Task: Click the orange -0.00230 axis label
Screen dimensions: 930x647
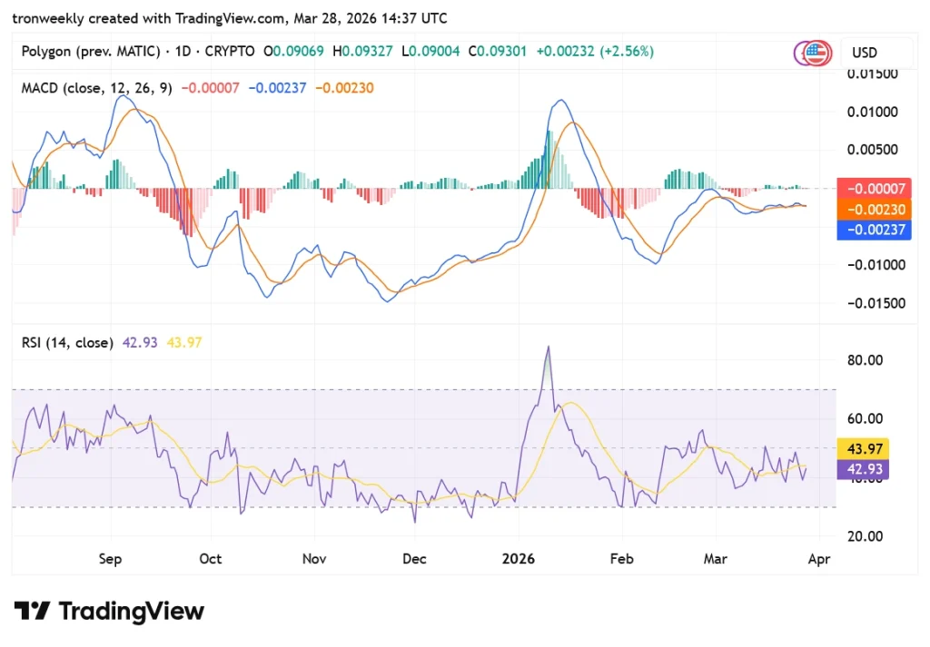Action: click(873, 209)
